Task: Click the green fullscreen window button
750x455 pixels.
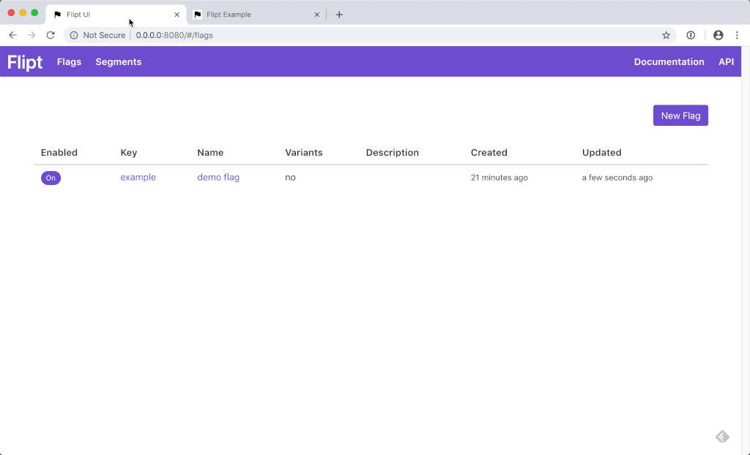Action: click(34, 13)
